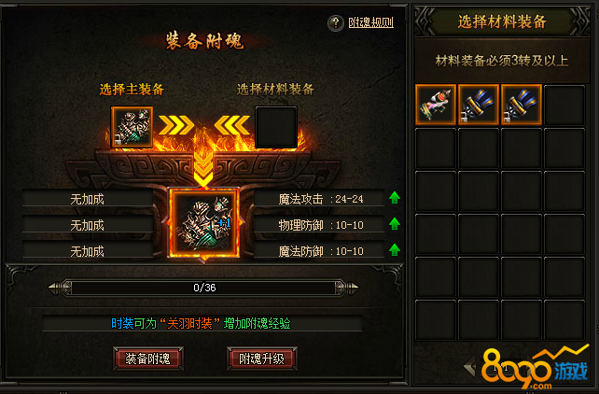The image size is (599, 394).
Task: Choose the third blue gauntlet material item
Action: tap(521, 105)
